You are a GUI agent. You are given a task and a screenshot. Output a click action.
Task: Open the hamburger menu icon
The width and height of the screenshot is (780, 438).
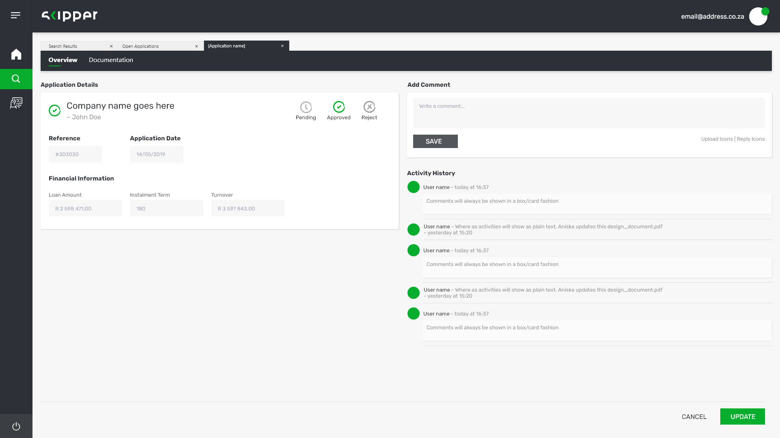click(15, 15)
